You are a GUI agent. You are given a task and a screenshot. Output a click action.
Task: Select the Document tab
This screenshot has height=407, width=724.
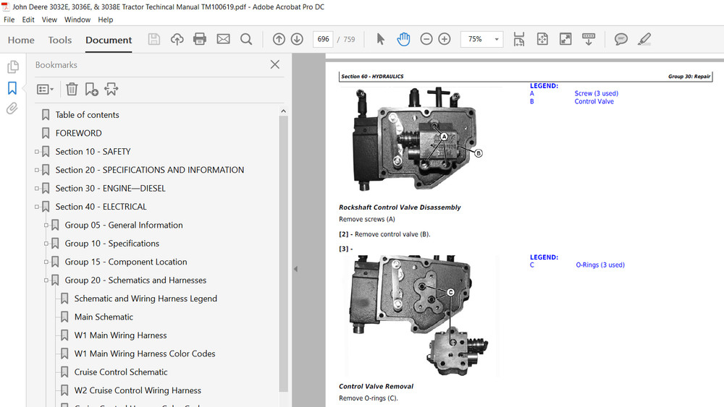coord(109,40)
